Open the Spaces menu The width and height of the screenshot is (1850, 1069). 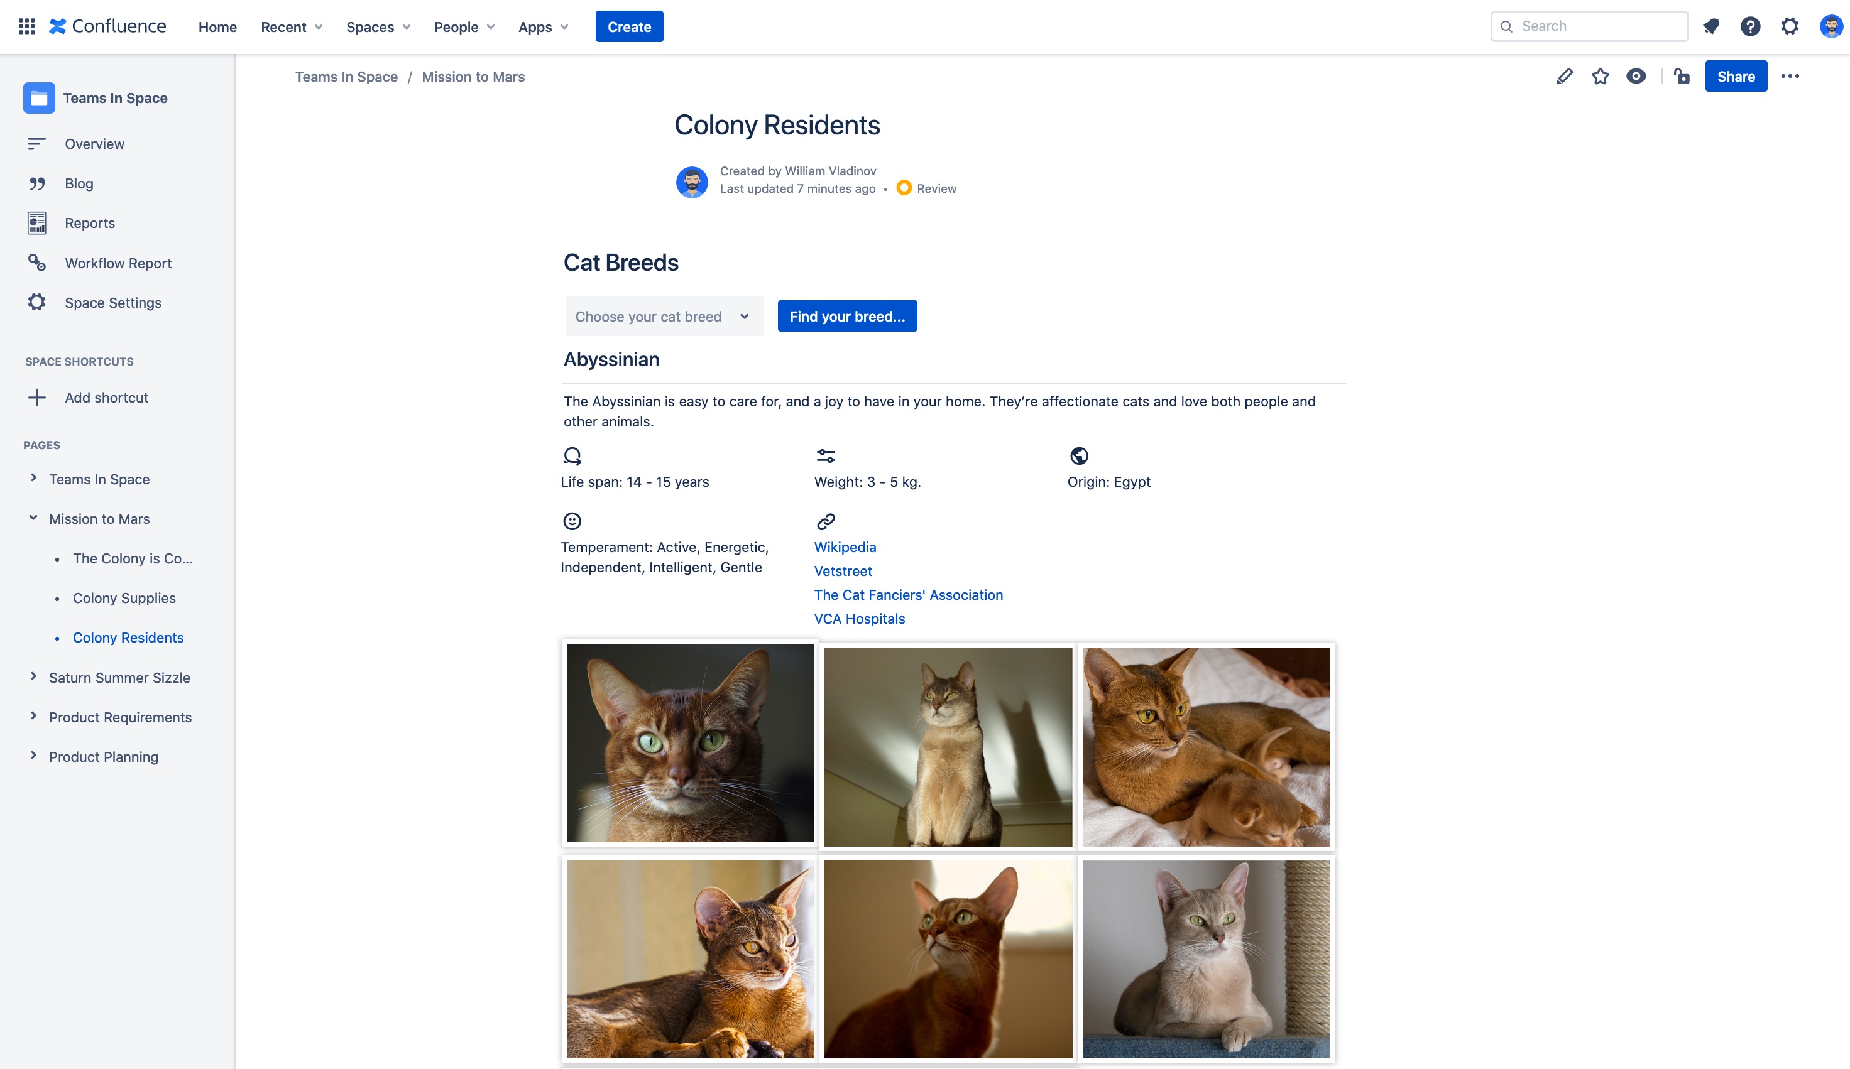coord(377,27)
